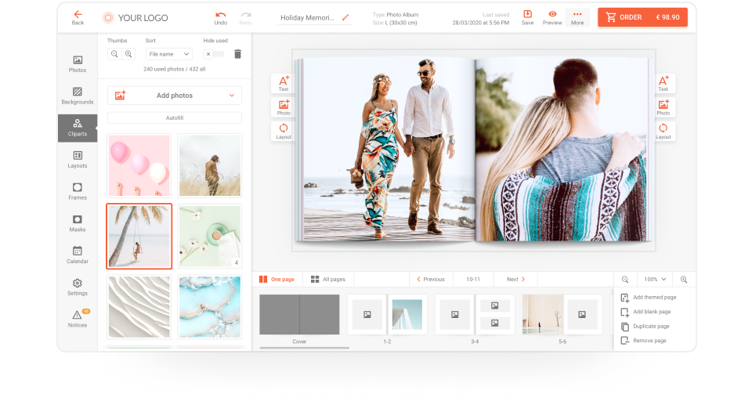Click the trash icon to delete photos
Viewport: 752px width, 405px height.
(237, 54)
